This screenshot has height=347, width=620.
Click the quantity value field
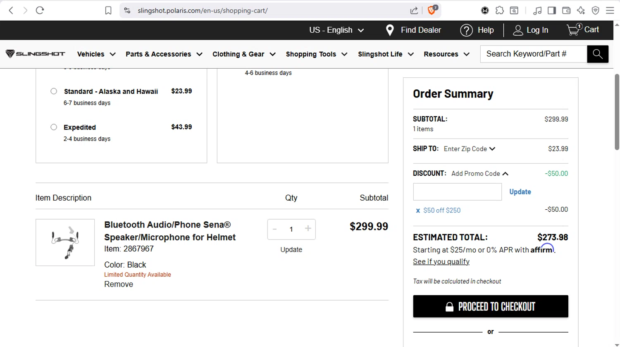click(291, 229)
